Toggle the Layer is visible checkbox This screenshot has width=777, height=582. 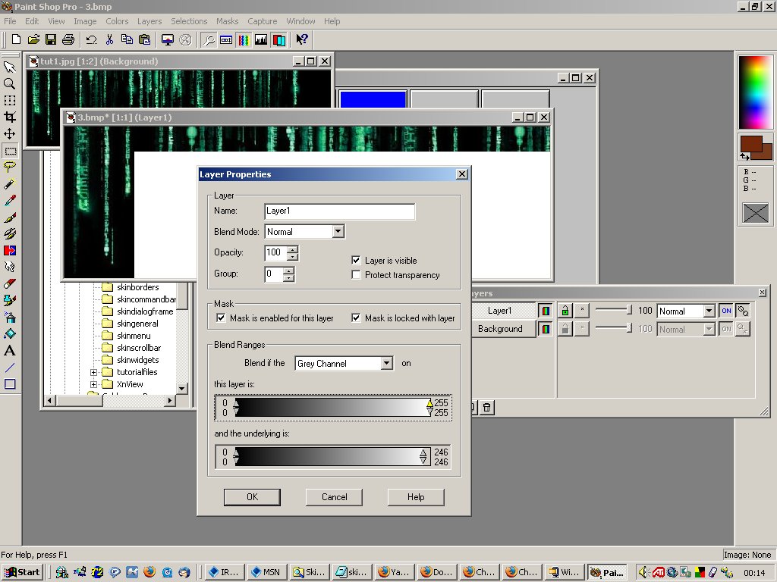(x=356, y=261)
